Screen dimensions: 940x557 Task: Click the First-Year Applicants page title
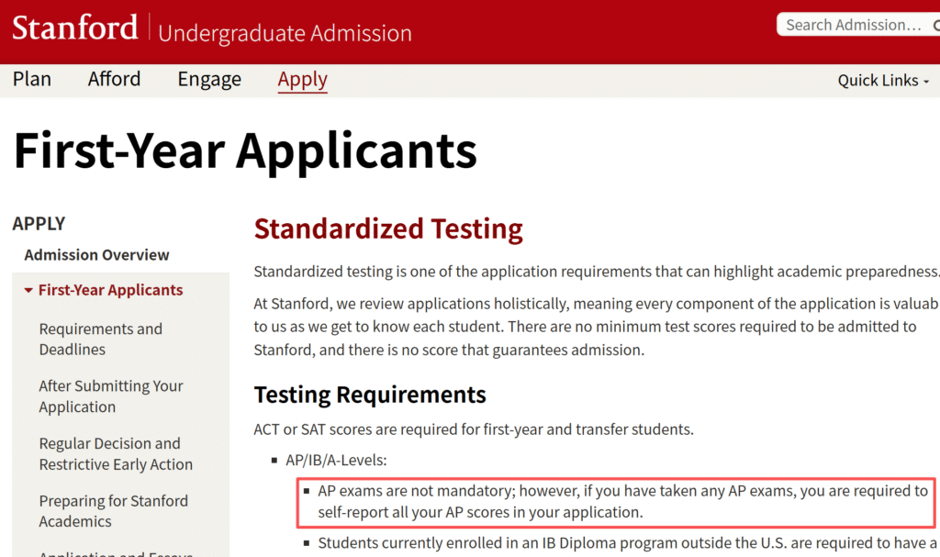click(245, 150)
